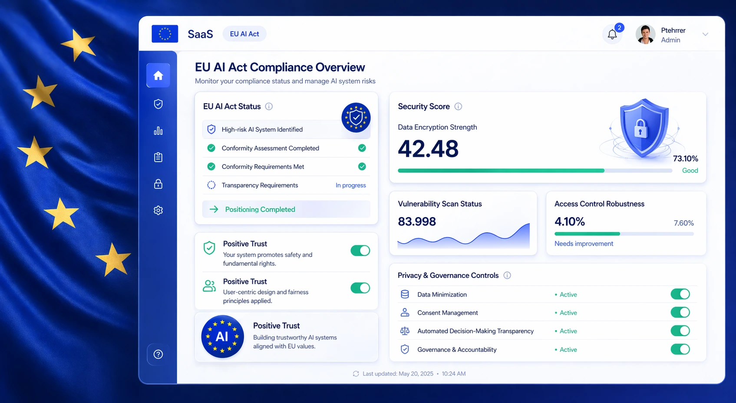Click the SaaS brand title

(x=200, y=34)
